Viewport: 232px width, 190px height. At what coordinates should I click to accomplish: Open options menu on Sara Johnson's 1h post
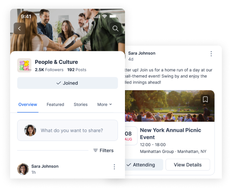[x=114, y=167]
